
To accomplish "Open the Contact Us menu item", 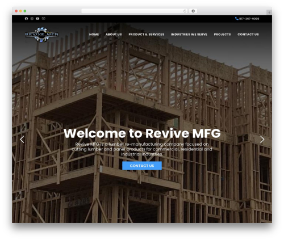I will tap(248, 35).
